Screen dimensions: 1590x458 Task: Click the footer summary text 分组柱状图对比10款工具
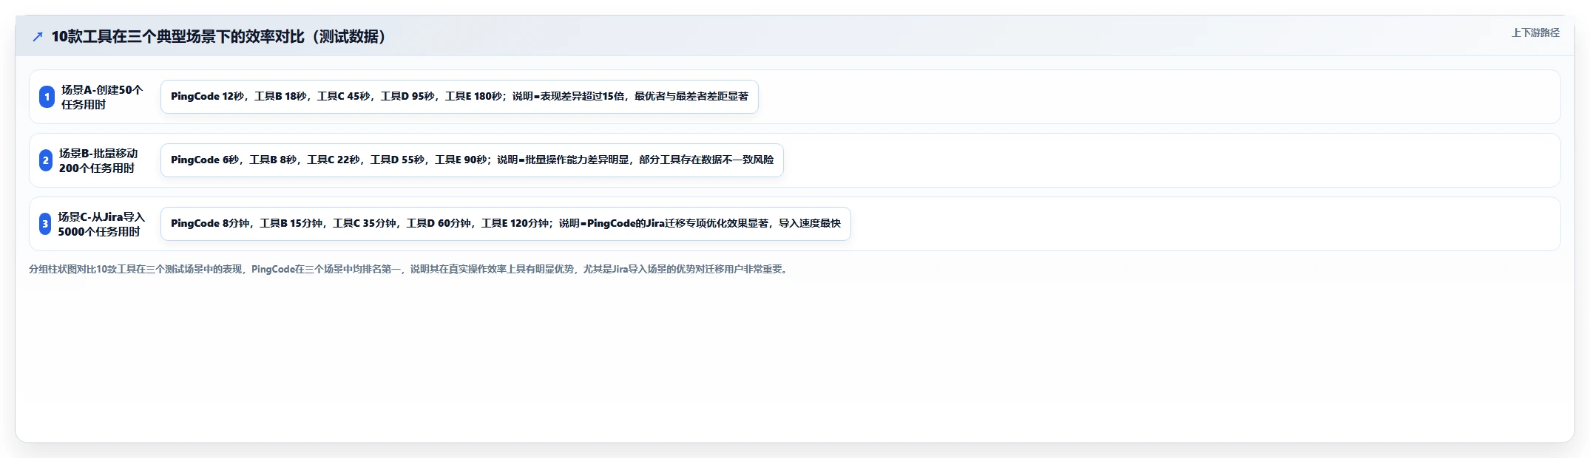point(410,270)
